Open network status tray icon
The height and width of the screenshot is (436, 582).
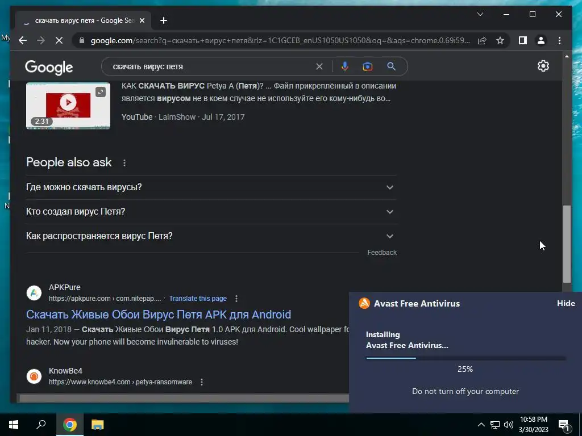coord(495,425)
